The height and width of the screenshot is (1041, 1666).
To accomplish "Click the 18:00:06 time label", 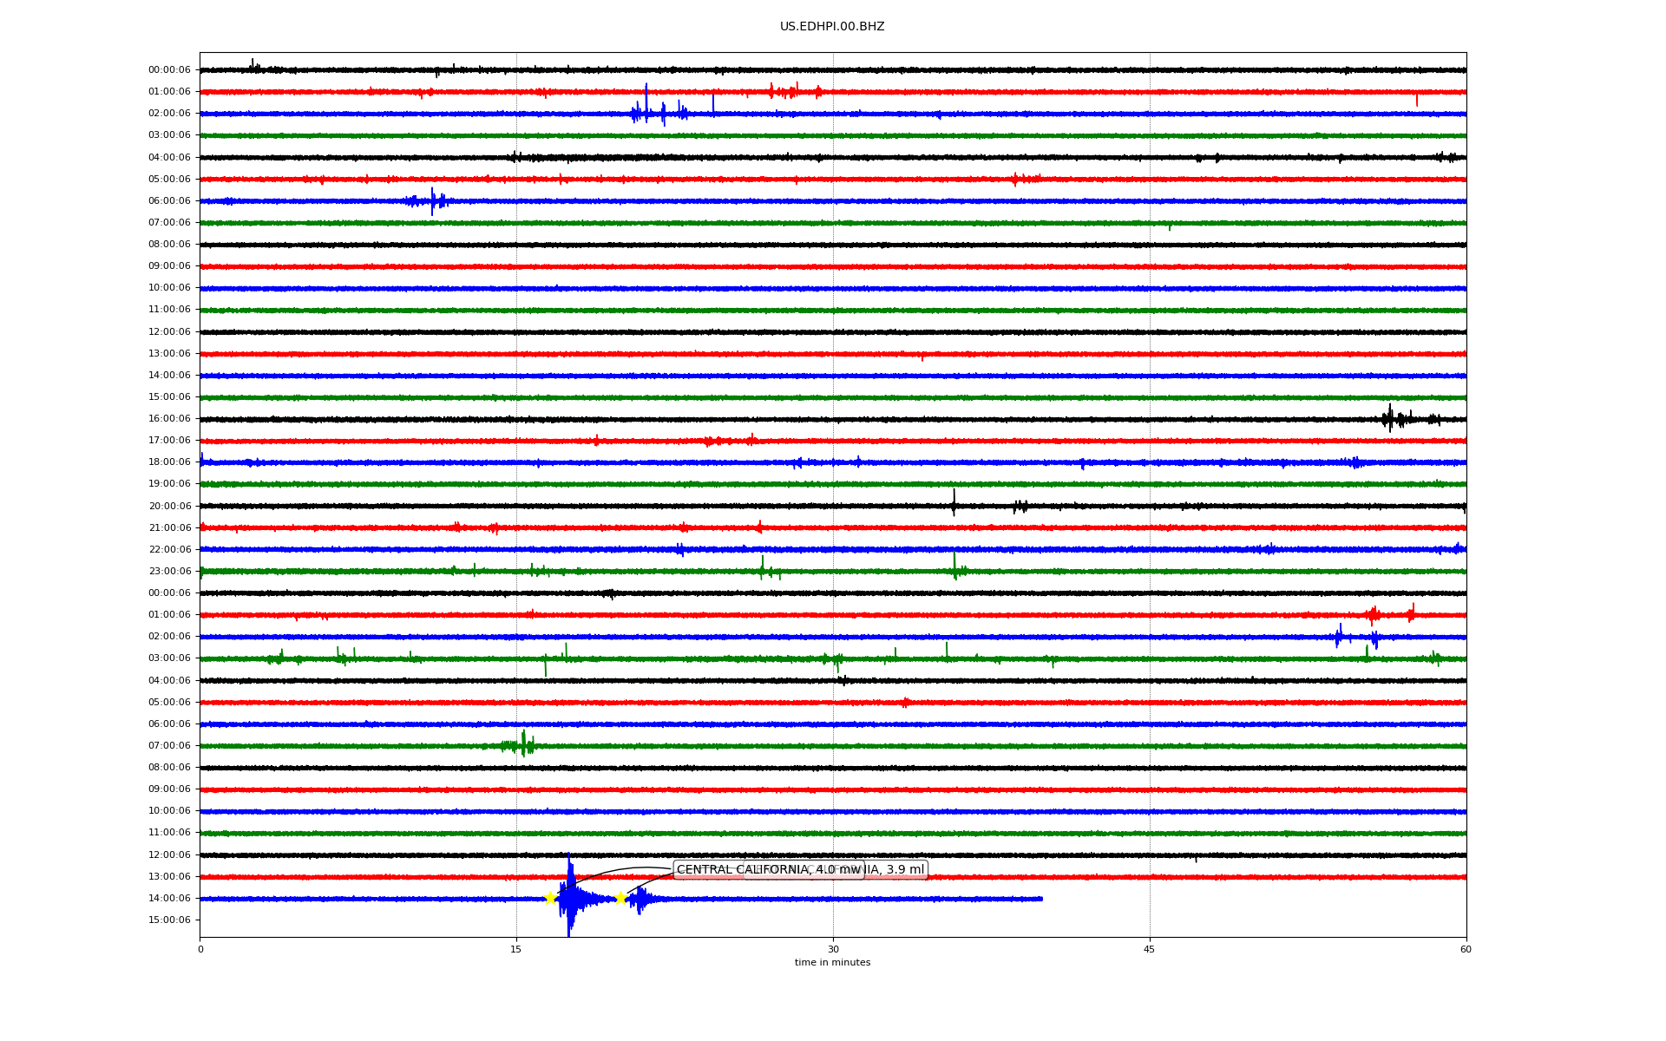I will (x=169, y=462).
